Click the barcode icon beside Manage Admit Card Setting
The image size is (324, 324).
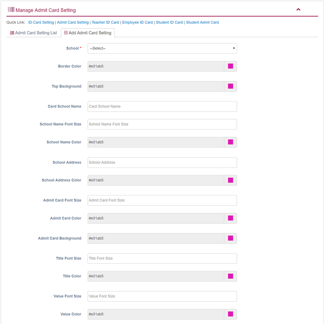[x=11, y=10]
